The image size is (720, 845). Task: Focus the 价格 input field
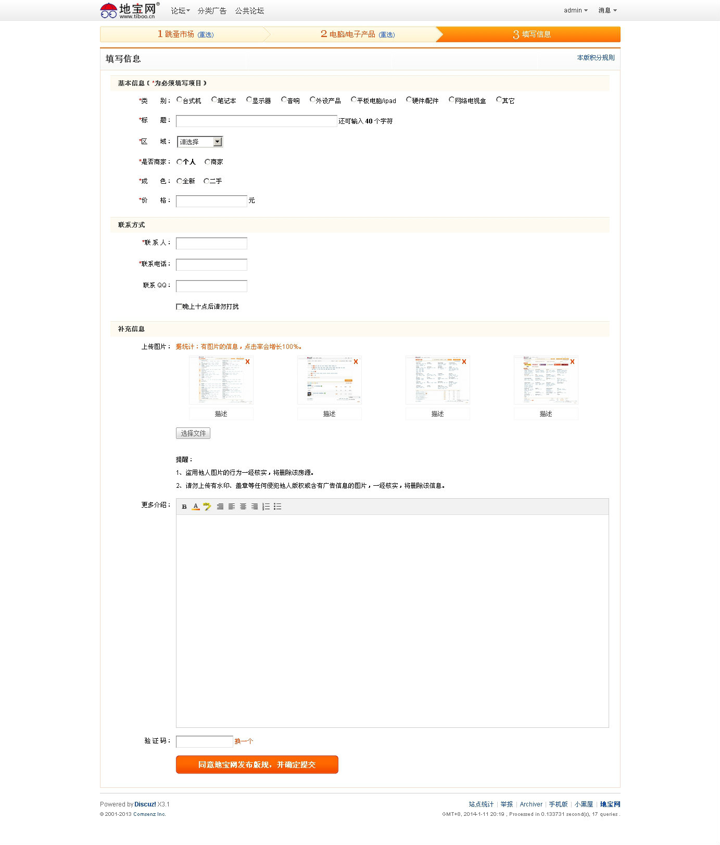click(211, 201)
